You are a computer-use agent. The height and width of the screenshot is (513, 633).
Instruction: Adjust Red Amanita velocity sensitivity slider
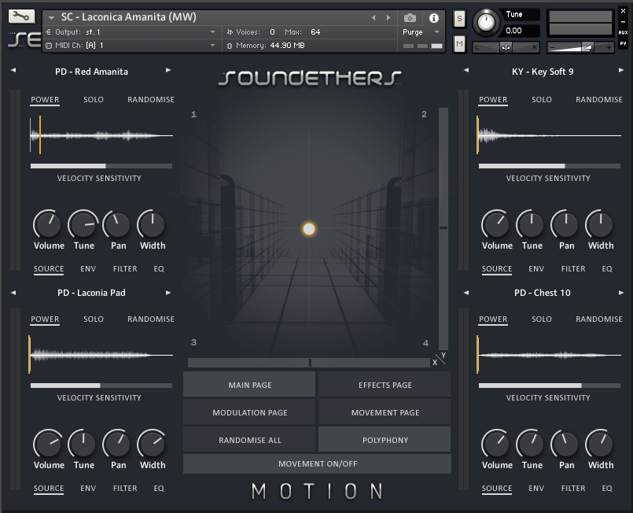pyautogui.click(x=101, y=166)
